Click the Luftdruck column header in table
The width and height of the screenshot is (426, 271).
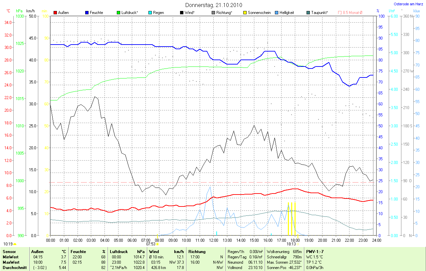tap(118, 252)
